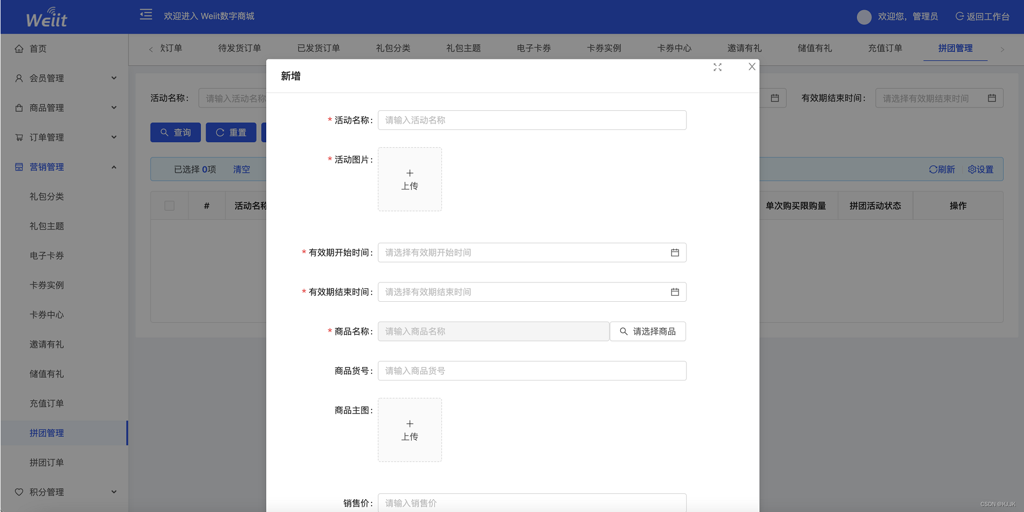This screenshot has width=1024, height=512.
Task: Switch to the 电子卡券 tab
Action: [534, 48]
